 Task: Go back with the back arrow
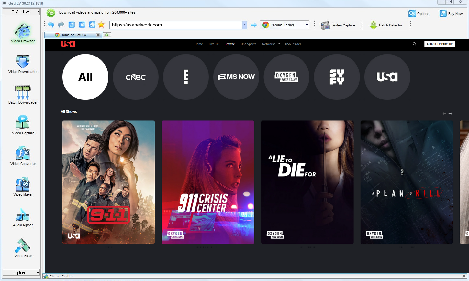click(x=51, y=25)
